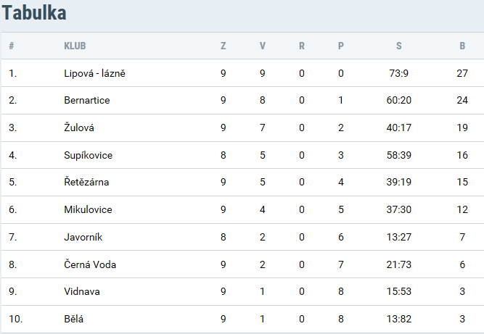Click the Lipová - lázně club name

(x=94, y=73)
